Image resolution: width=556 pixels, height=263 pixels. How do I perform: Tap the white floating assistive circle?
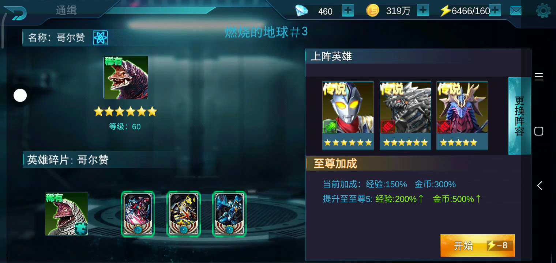[x=20, y=96]
